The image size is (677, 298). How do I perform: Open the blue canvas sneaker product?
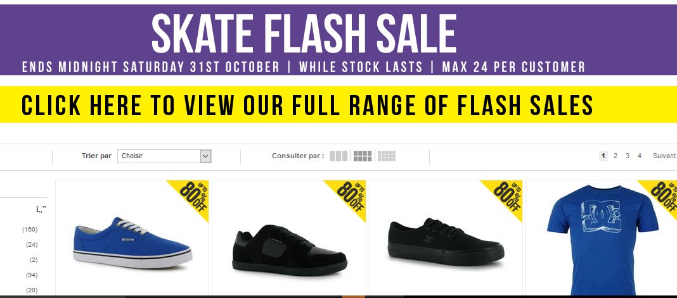coord(132,242)
